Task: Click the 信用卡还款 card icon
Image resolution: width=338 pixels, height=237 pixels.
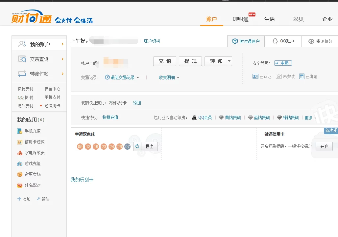Action: (x=20, y=142)
